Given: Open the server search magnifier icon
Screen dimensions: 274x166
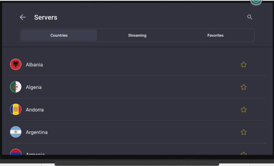Looking at the screenshot, I should pos(250,17).
